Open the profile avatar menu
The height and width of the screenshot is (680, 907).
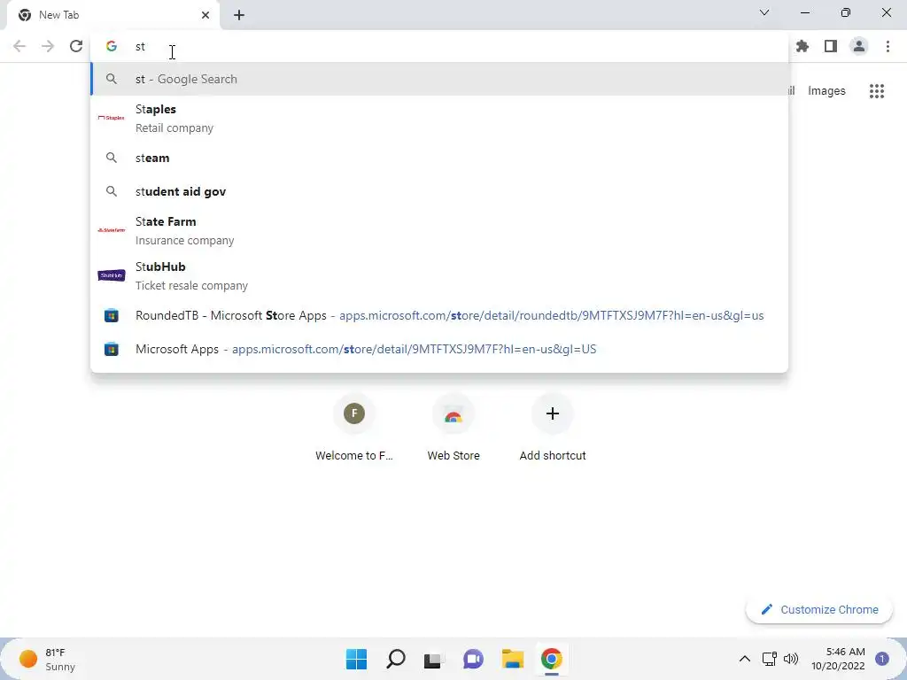(859, 46)
